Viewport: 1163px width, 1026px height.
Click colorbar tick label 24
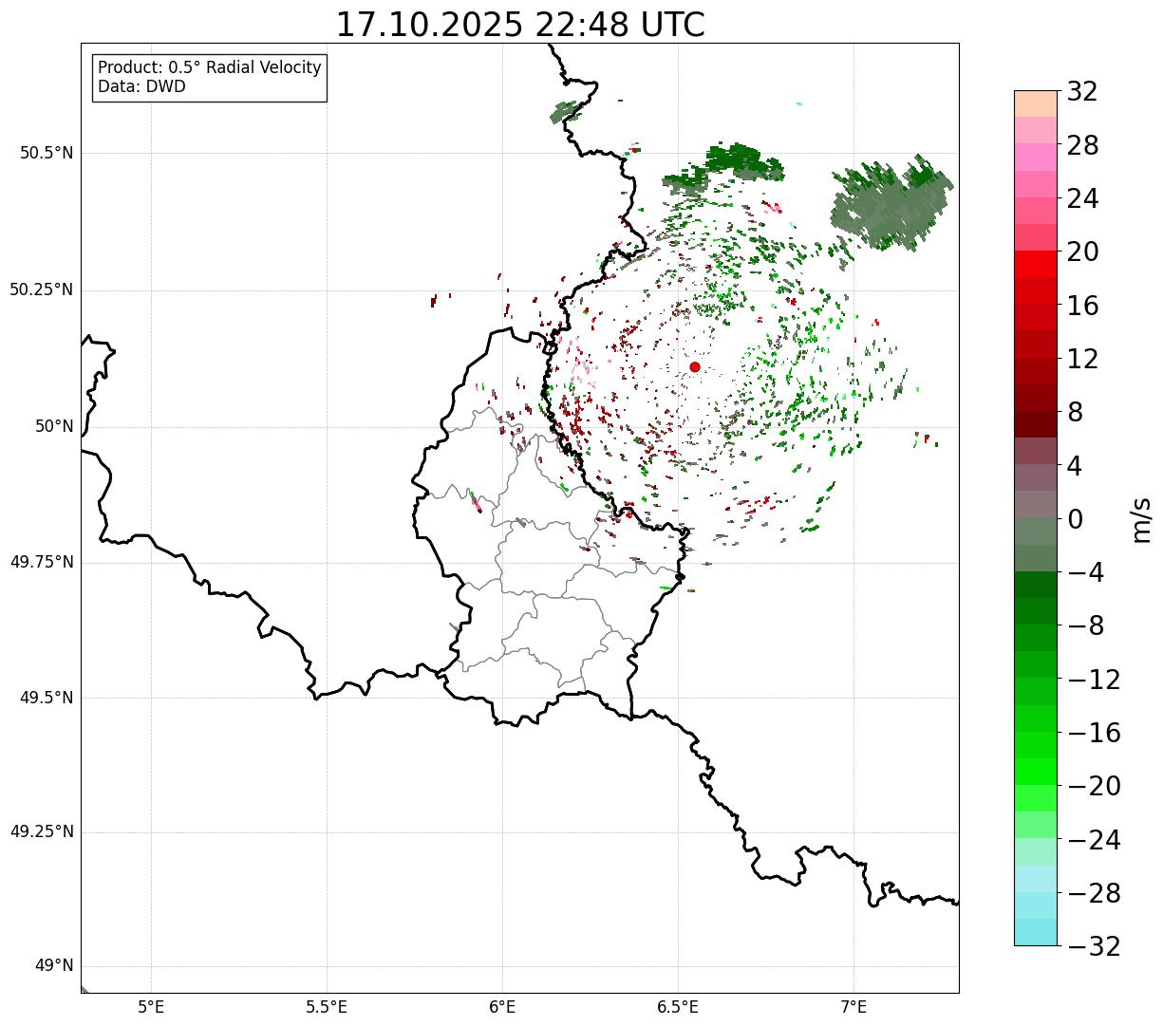click(x=1082, y=198)
